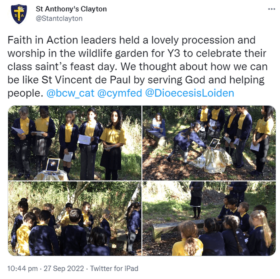The height and width of the screenshot is (279, 280).
Task: Click the 10:44 pm timestamp
Action: click(22, 268)
